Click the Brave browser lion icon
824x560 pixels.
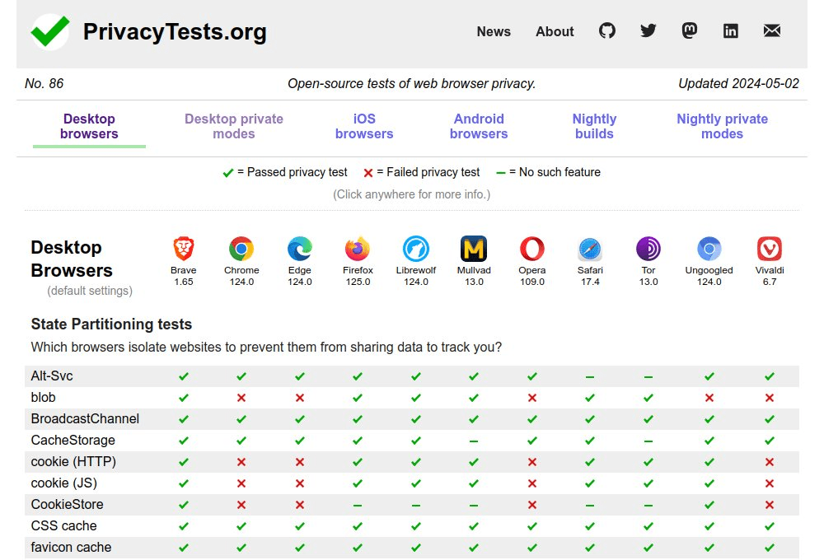pos(183,249)
